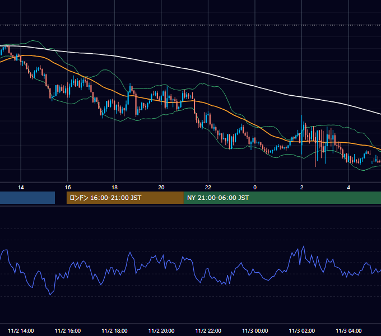The width and height of the screenshot is (381, 336).
Task: Click the ロンドン 16:00-21:00 JST session bar
Action: (125, 198)
